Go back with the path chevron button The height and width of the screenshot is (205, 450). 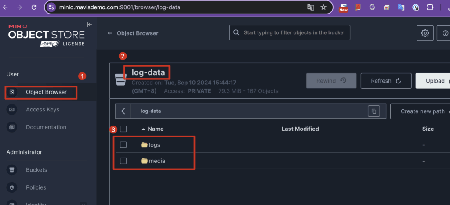(123, 111)
